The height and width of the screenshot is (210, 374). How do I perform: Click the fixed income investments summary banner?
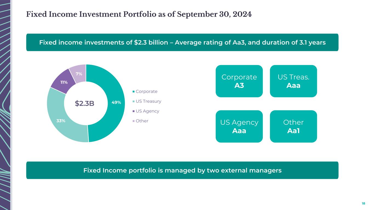click(182, 42)
